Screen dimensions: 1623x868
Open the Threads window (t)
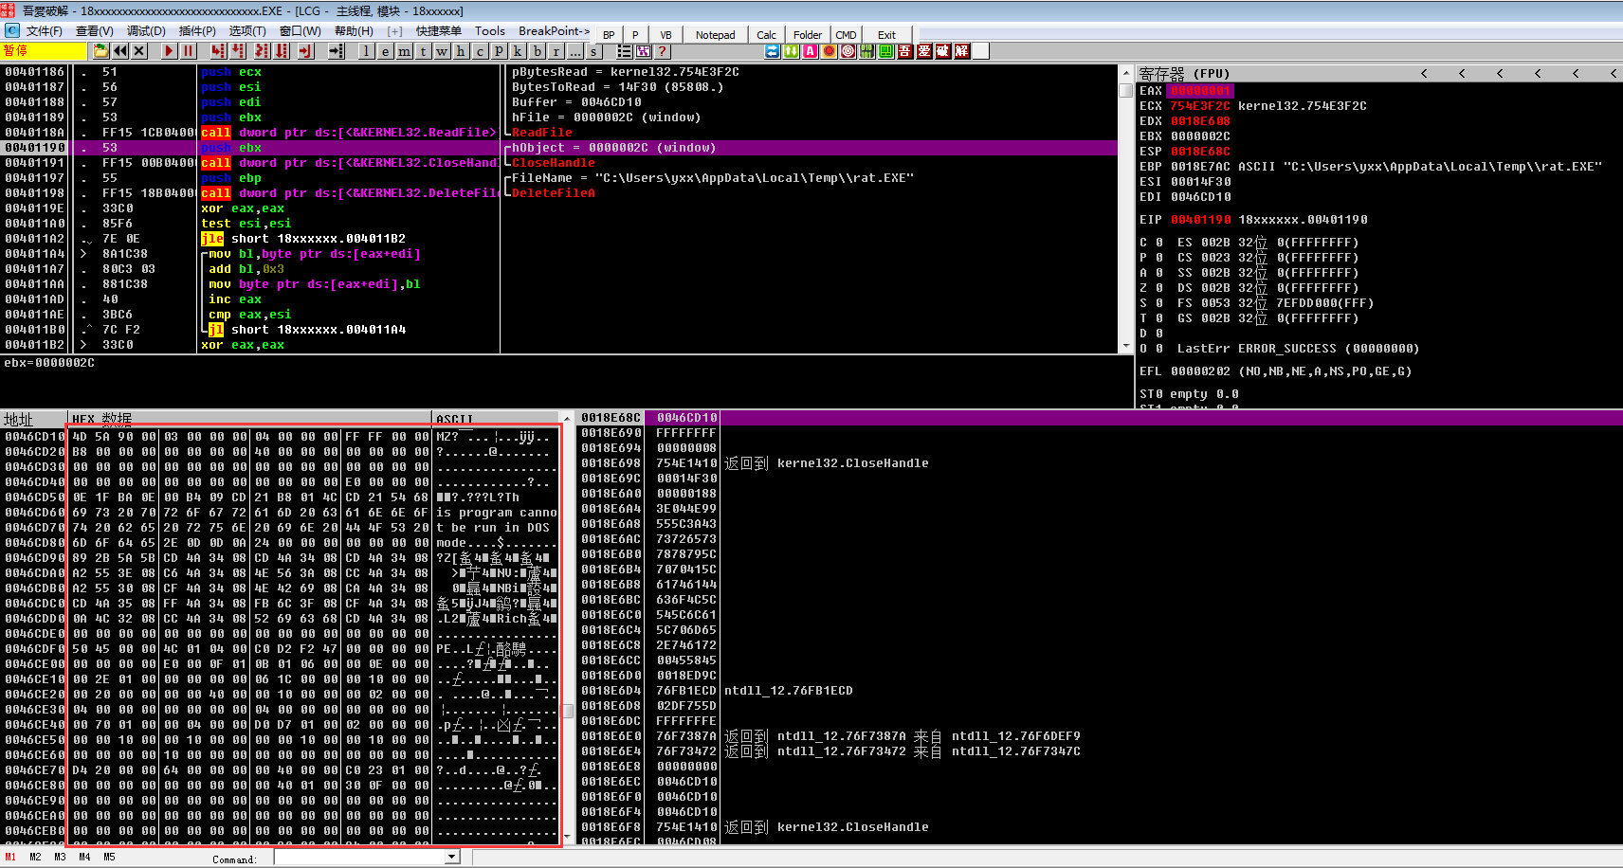click(x=423, y=51)
